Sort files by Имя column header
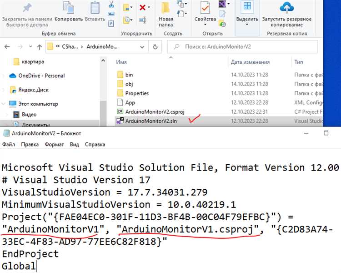This screenshot has height=273, width=341. coord(121,62)
